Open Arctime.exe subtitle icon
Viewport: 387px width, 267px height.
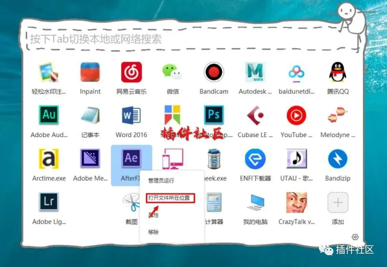[49, 159]
